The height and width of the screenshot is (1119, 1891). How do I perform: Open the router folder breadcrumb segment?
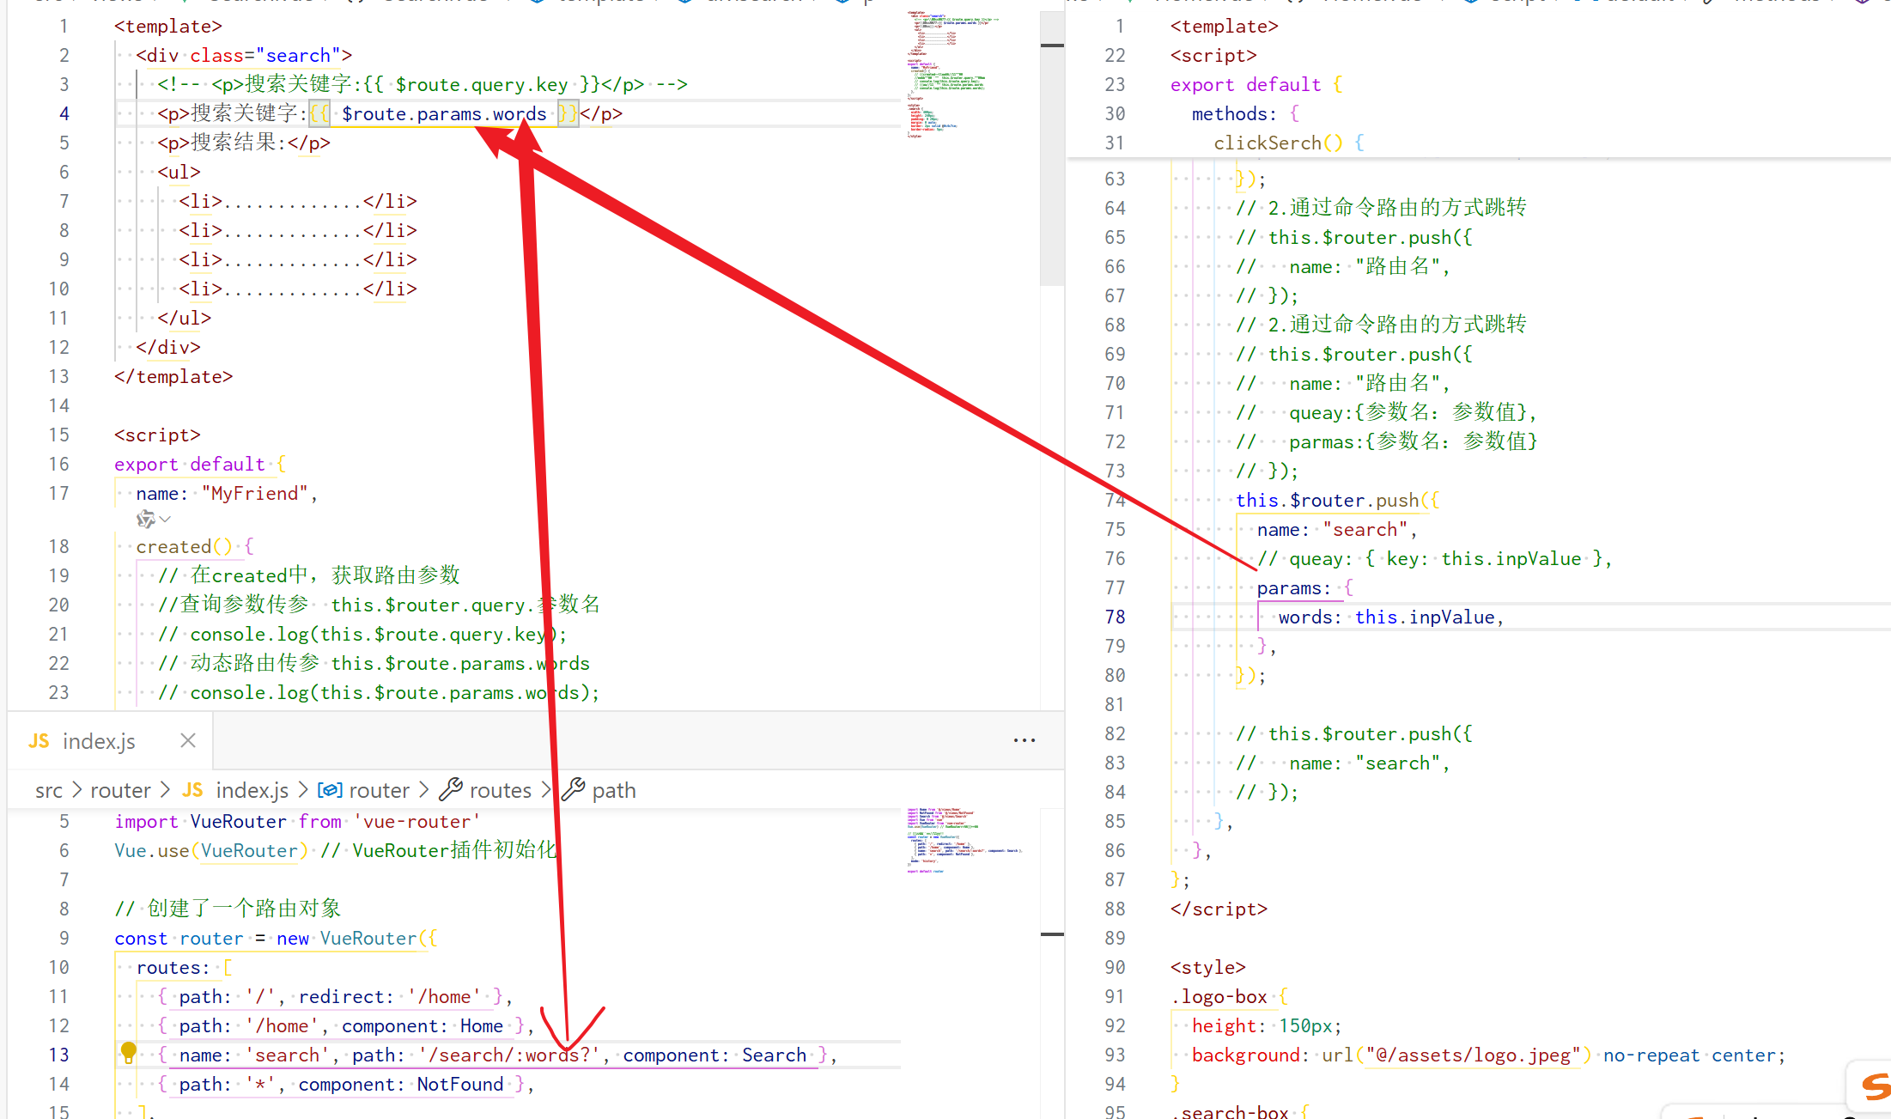[x=120, y=790]
